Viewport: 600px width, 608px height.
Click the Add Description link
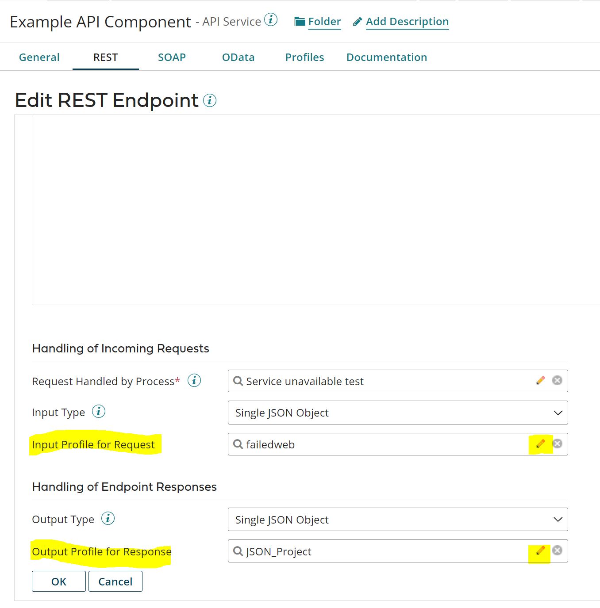pos(407,21)
